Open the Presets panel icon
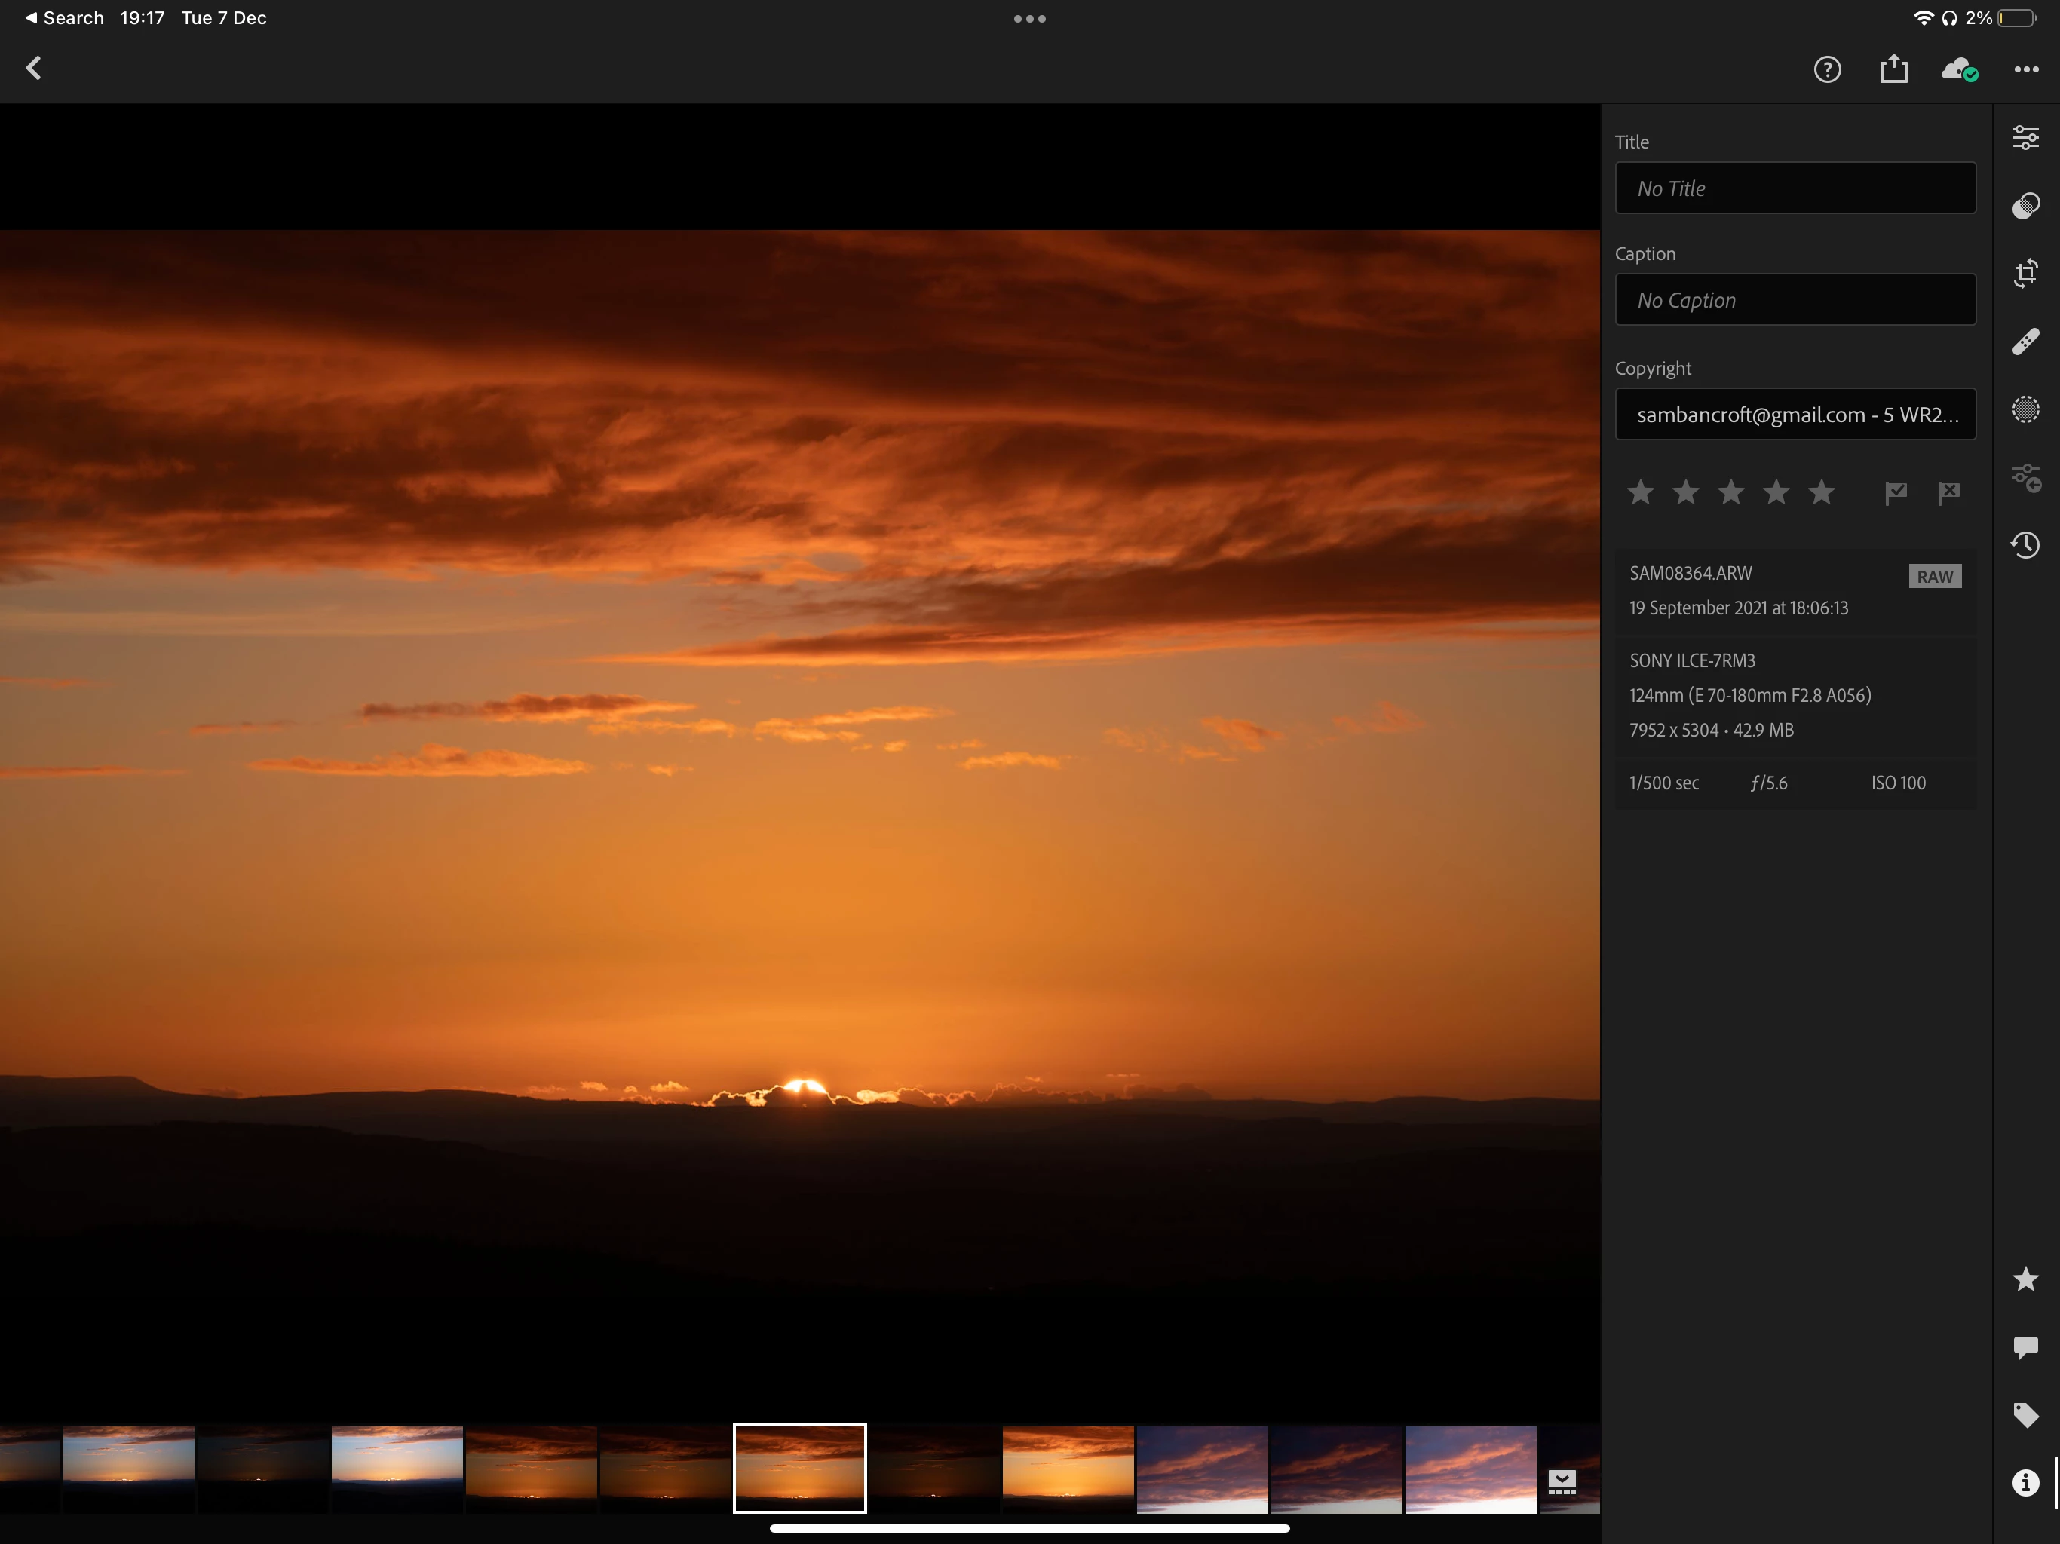The image size is (2060, 1544). pos(2025,206)
